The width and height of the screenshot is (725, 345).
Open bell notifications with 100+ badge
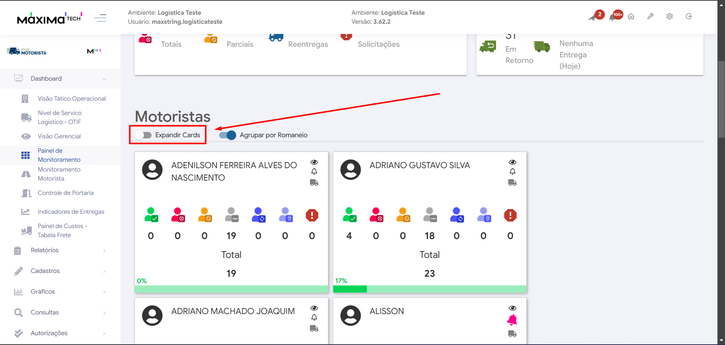[x=615, y=16]
